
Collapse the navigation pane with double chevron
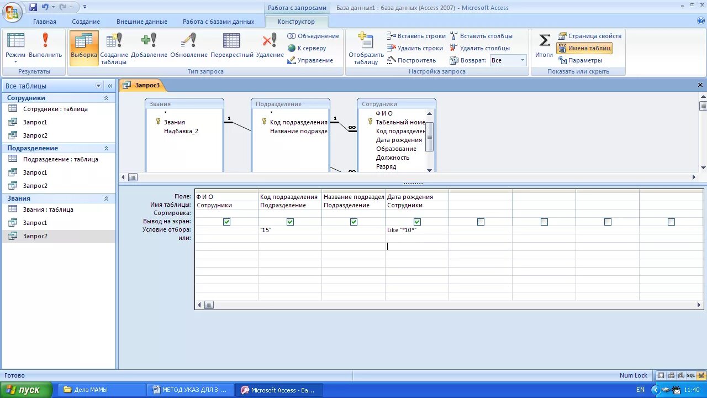coord(110,86)
